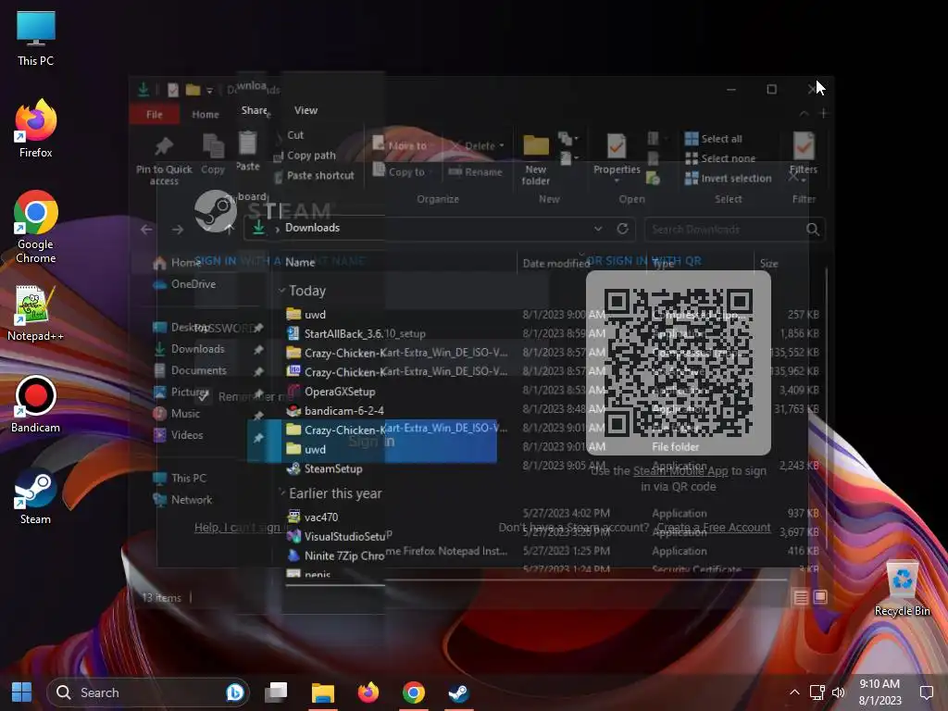Collapse the Explorer ribbon chevron
This screenshot has height=711, width=948.
point(805,113)
